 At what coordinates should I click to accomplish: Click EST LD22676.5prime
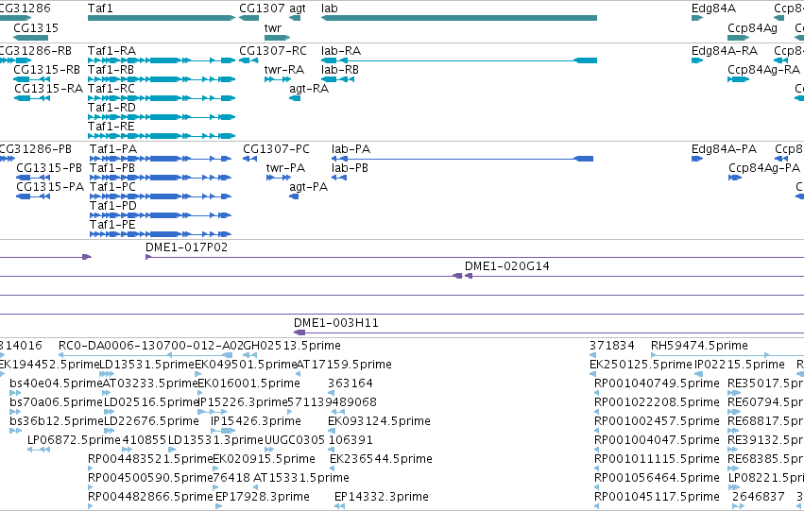tap(151, 421)
